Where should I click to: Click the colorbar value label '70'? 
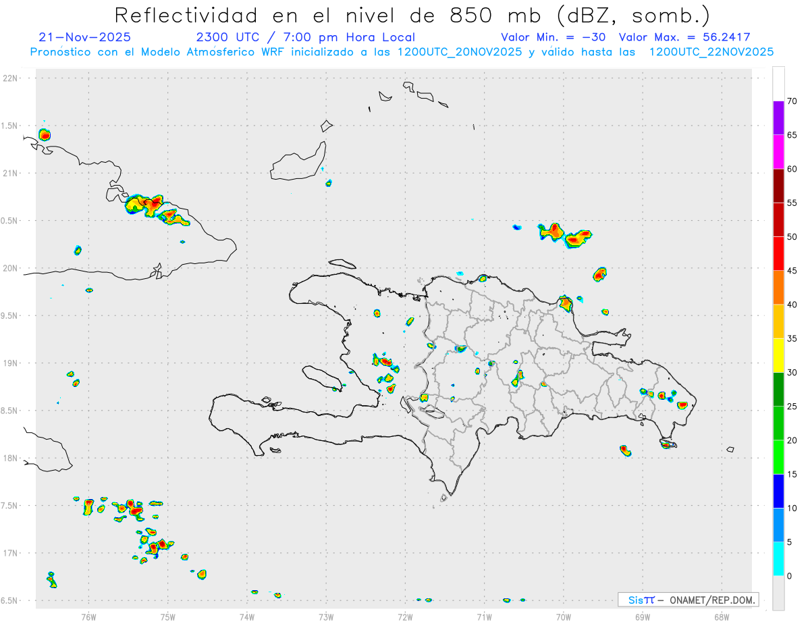[792, 101]
